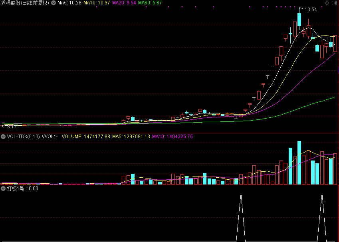Open the 打板1号 indicator dropdown arrow
Image resolution: width=339 pixels, height=242 pixels.
coord(3,188)
